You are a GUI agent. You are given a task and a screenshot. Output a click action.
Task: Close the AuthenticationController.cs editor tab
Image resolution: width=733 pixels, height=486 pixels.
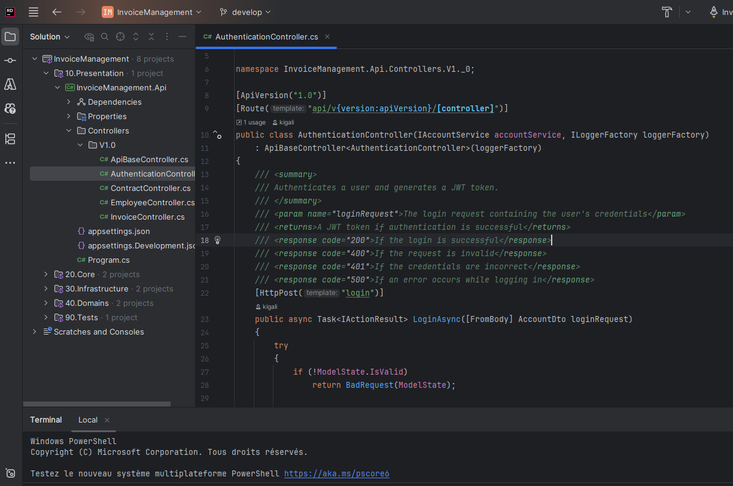[328, 37]
